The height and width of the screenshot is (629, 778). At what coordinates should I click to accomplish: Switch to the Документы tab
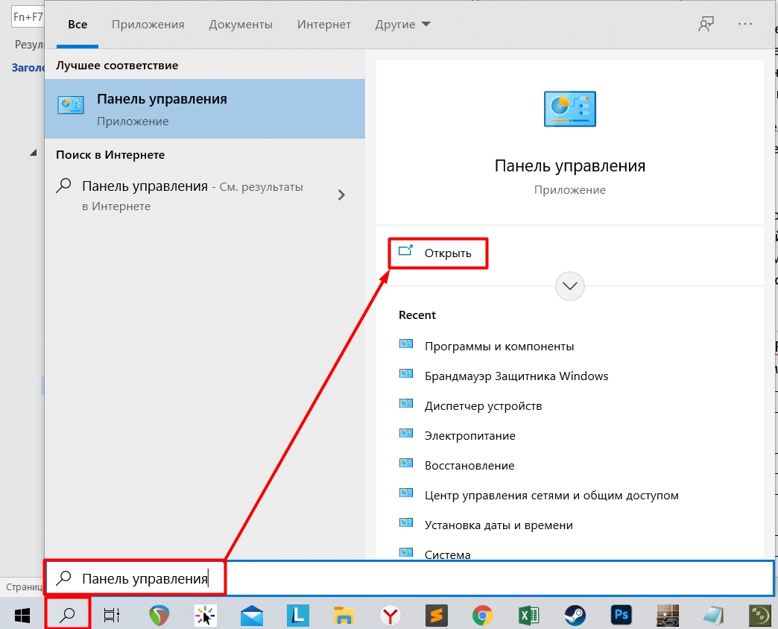click(x=241, y=25)
